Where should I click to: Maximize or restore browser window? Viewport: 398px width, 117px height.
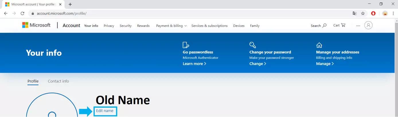pos(381,4)
